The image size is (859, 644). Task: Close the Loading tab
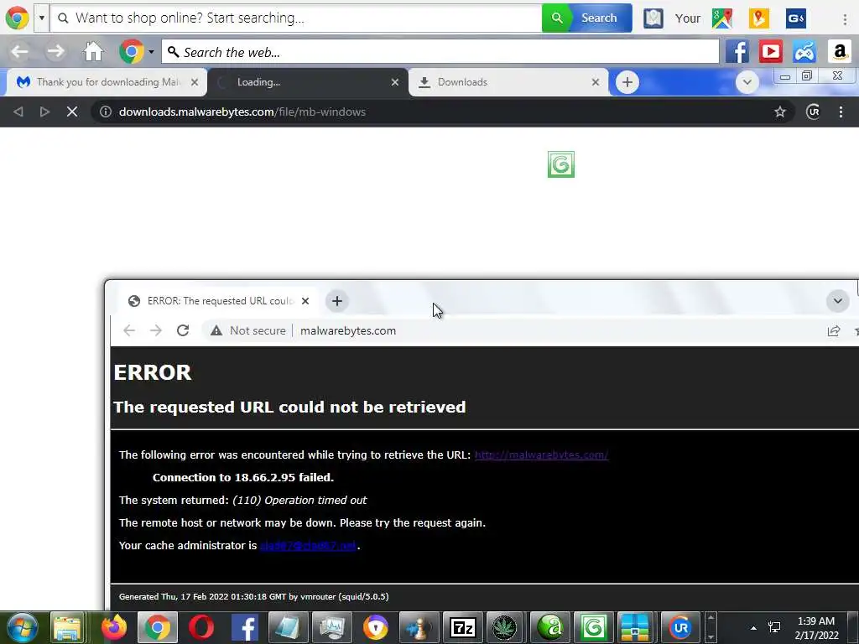click(x=395, y=82)
